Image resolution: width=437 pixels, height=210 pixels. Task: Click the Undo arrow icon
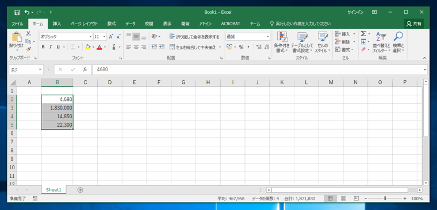click(x=27, y=12)
